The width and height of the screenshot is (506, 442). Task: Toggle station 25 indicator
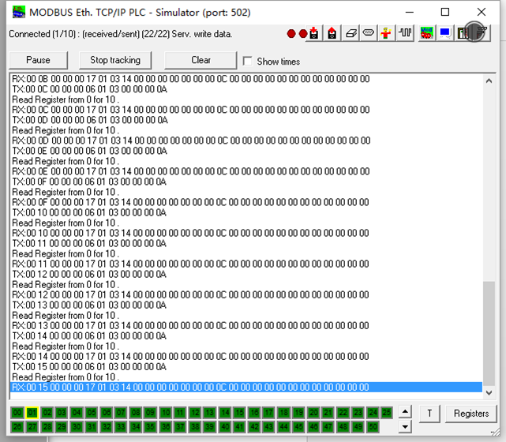387,413
